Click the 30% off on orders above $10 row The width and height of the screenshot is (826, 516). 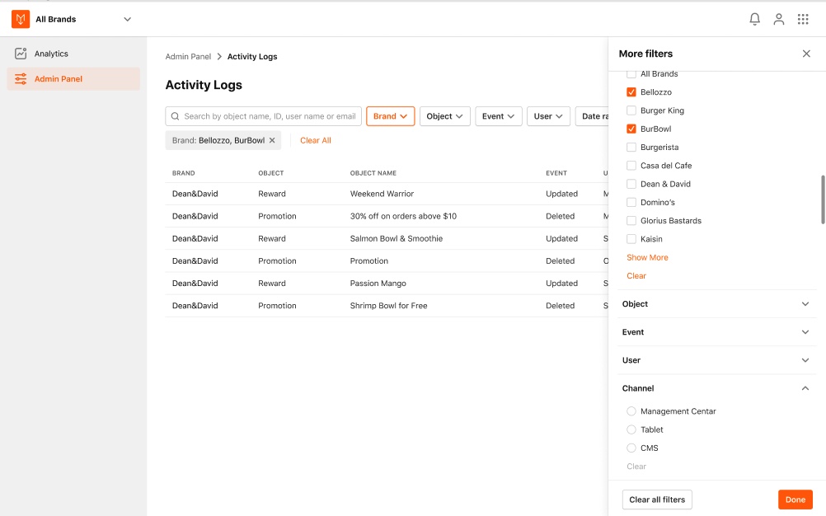point(387,217)
